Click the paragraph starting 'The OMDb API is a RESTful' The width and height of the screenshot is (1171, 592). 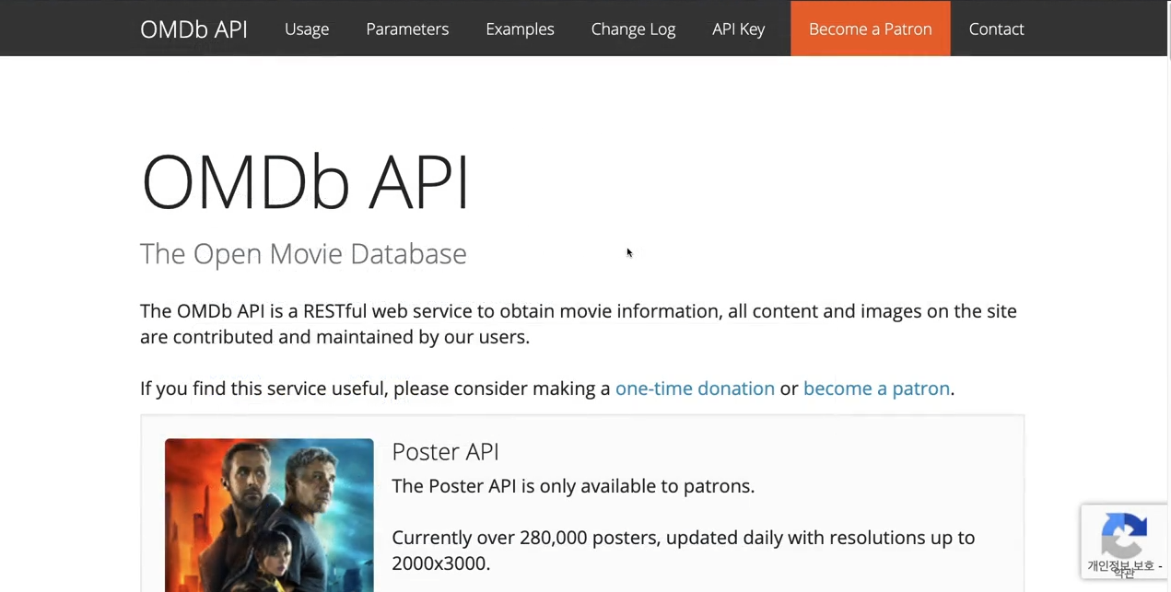click(579, 324)
